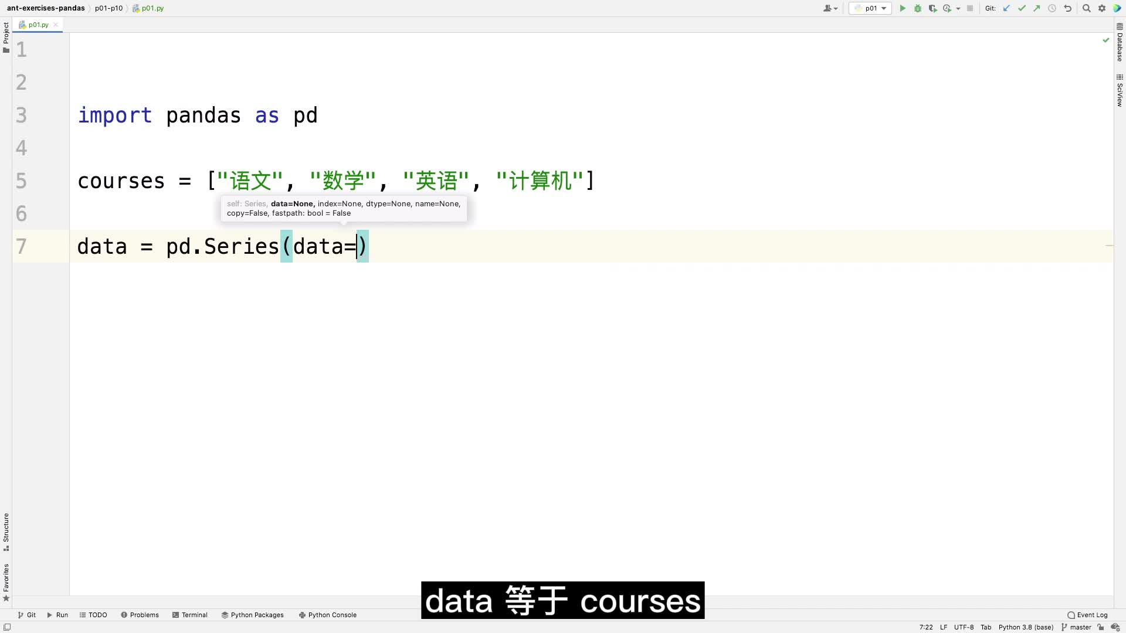This screenshot has width=1126, height=633.
Task: Open the Event Log
Action: [x=1087, y=615]
